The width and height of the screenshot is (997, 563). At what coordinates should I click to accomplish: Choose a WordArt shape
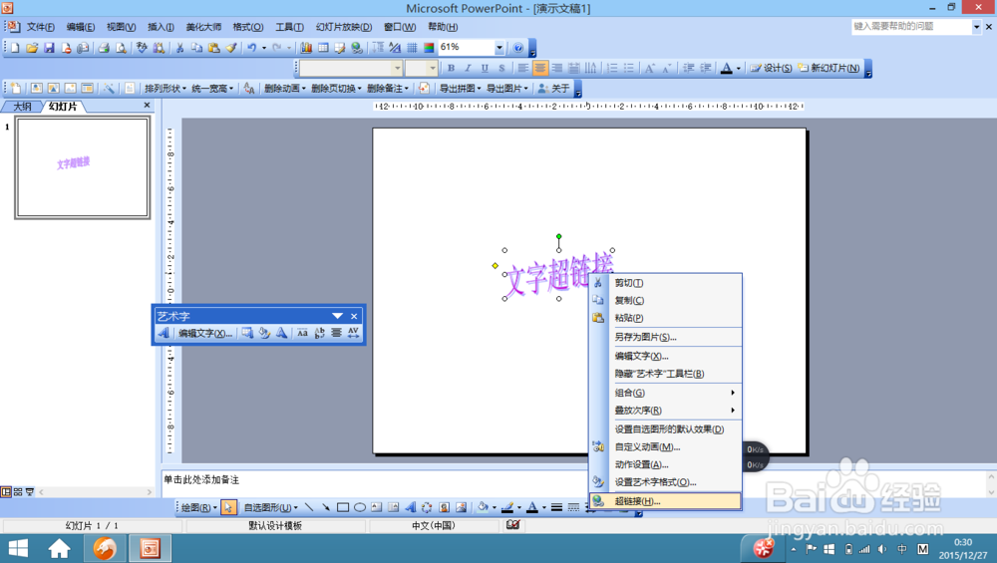point(282,333)
